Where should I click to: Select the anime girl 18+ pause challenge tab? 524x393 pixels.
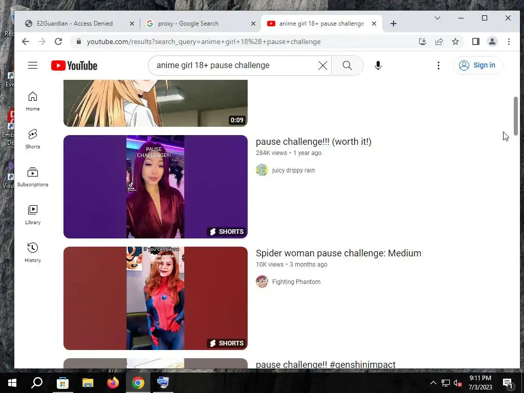click(x=321, y=24)
